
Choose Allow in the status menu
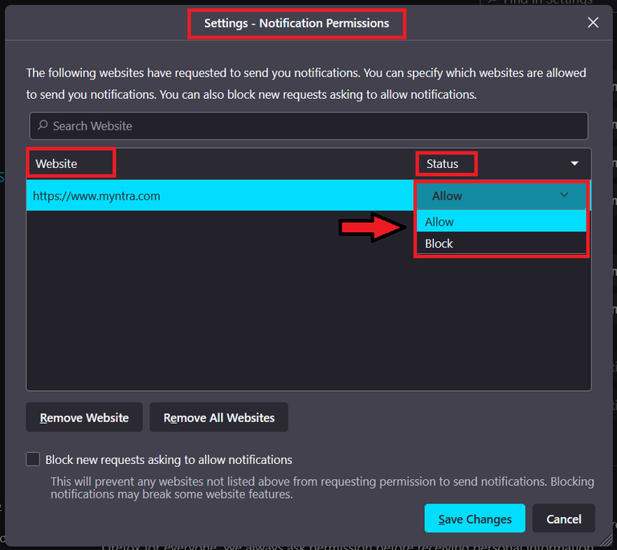[x=501, y=221]
